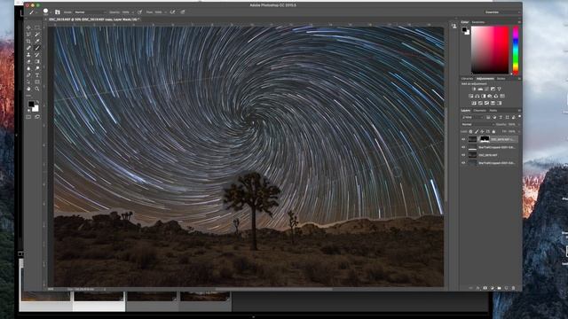568x319 pixels.
Task: Hide the second StarTrail layer
Action: pos(463,147)
